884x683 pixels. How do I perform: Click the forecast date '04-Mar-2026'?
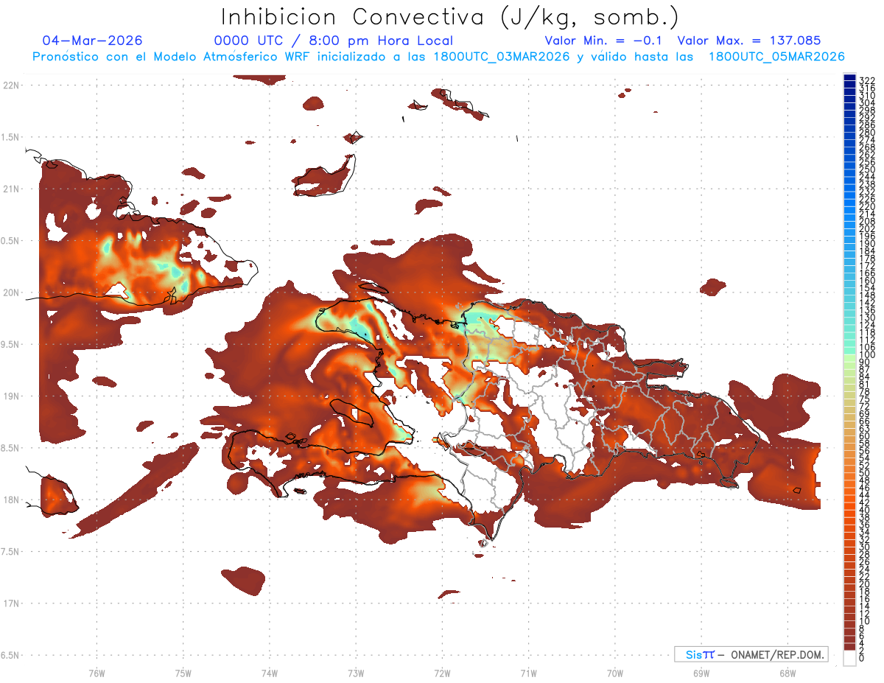[x=93, y=41]
